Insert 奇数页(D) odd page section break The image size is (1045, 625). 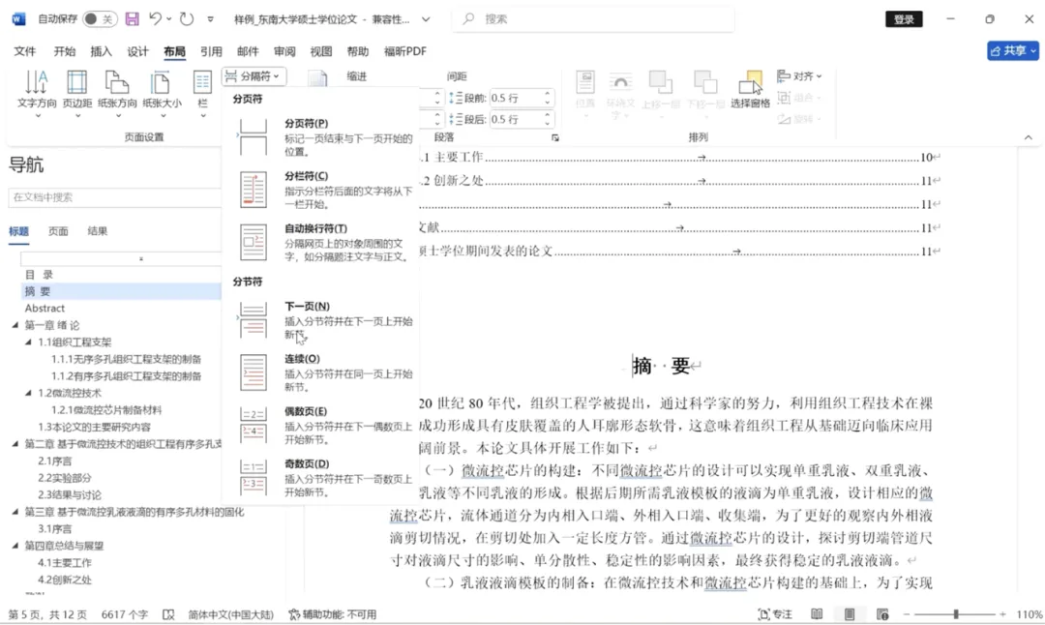pyautogui.click(x=323, y=478)
